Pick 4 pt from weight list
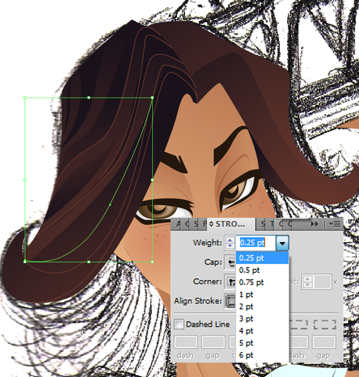The image size is (359, 377). point(262,331)
